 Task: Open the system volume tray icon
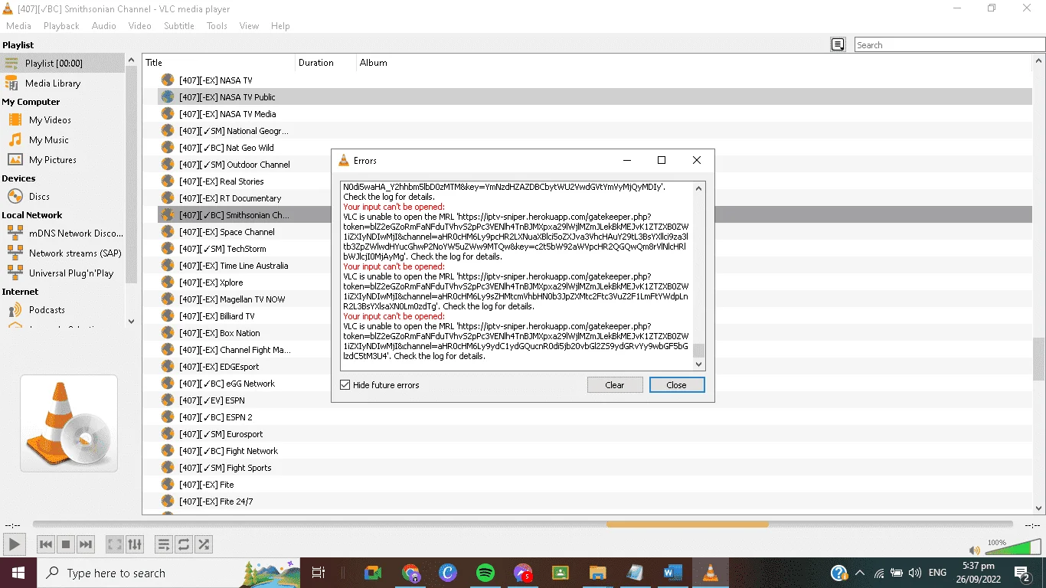[x=914, y=573]
